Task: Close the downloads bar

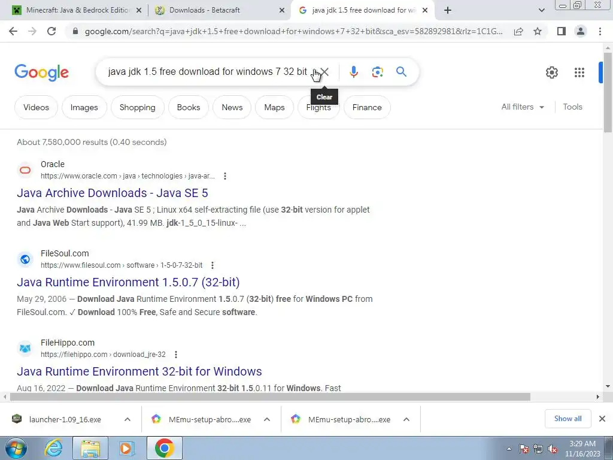Action: pos(602,419)
